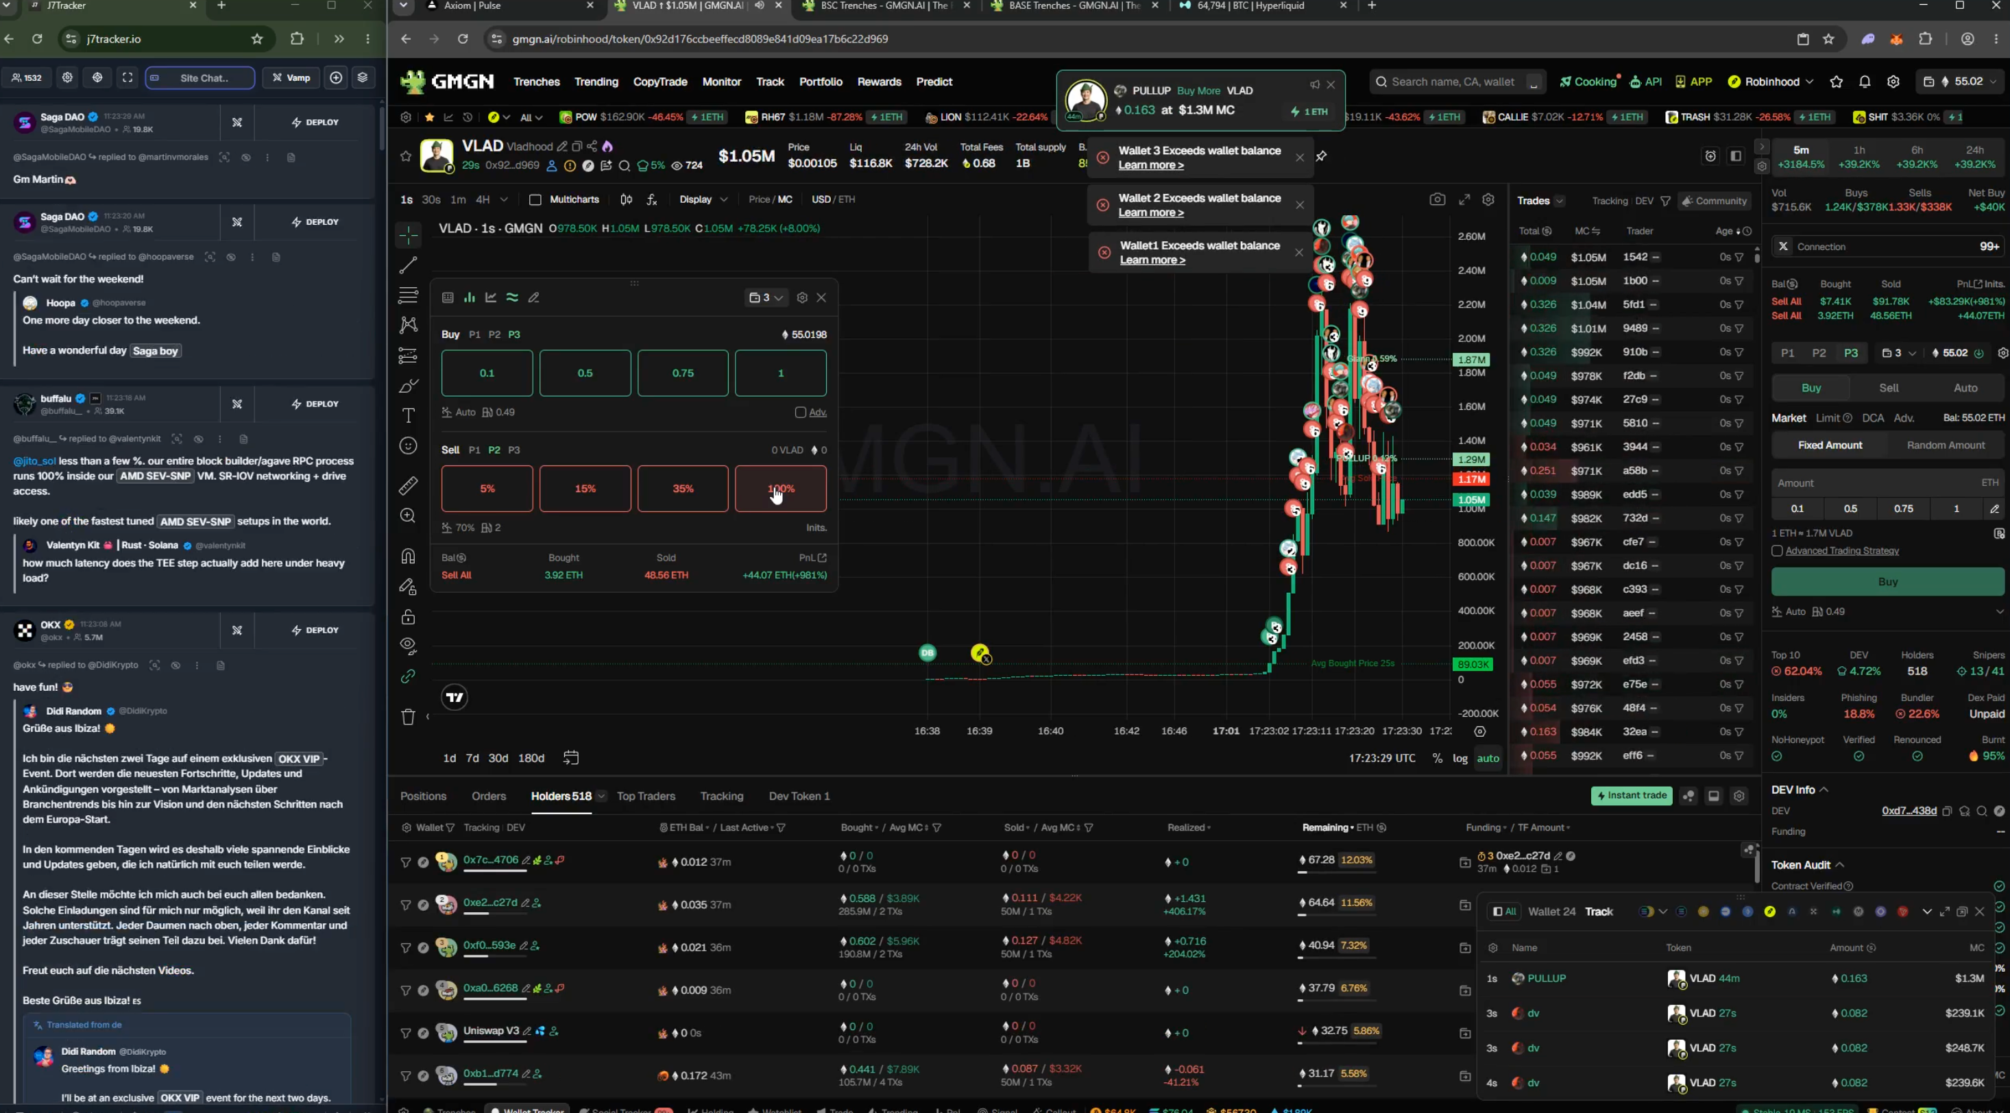The height and width of the screenshot is (1113, 2010).
Task: Take a chart snapshot with camera icon
Action: [x=1438, y=199]
